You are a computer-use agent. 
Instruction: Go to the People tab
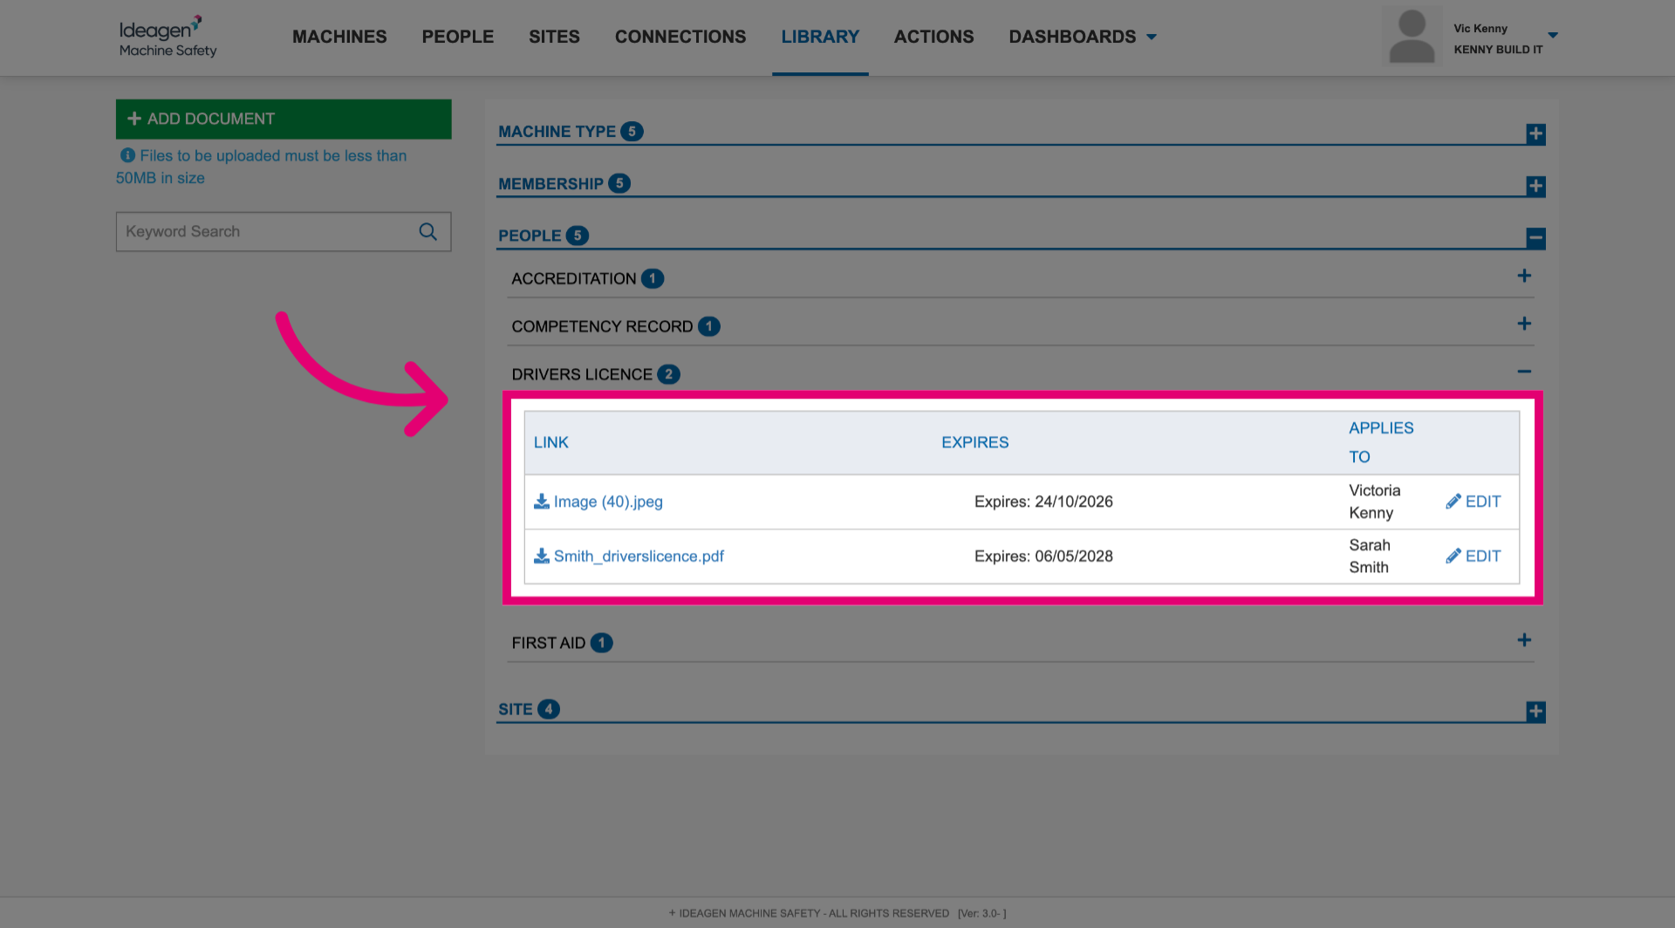point(458,37)
